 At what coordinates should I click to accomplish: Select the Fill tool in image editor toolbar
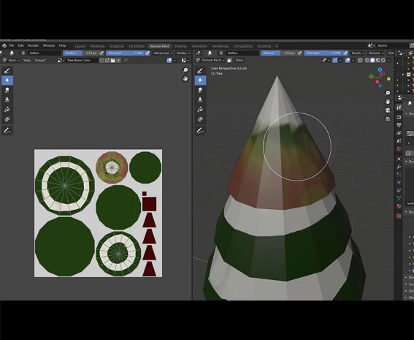pyautogui.click(x=7, y=110)
